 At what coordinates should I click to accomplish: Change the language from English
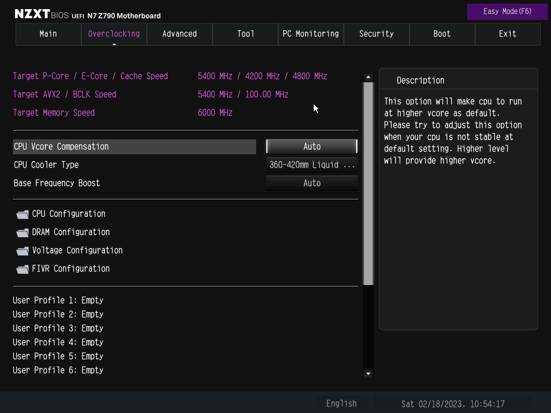(x=341, y=403)
